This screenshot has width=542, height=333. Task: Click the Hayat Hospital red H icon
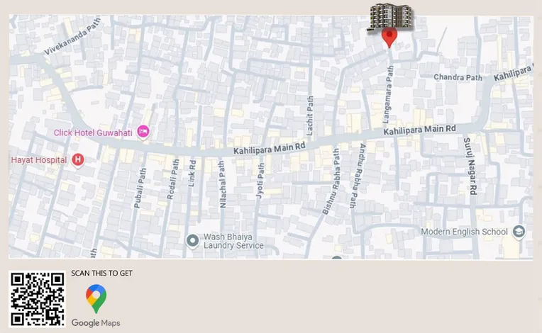click(x=78, y=160)
